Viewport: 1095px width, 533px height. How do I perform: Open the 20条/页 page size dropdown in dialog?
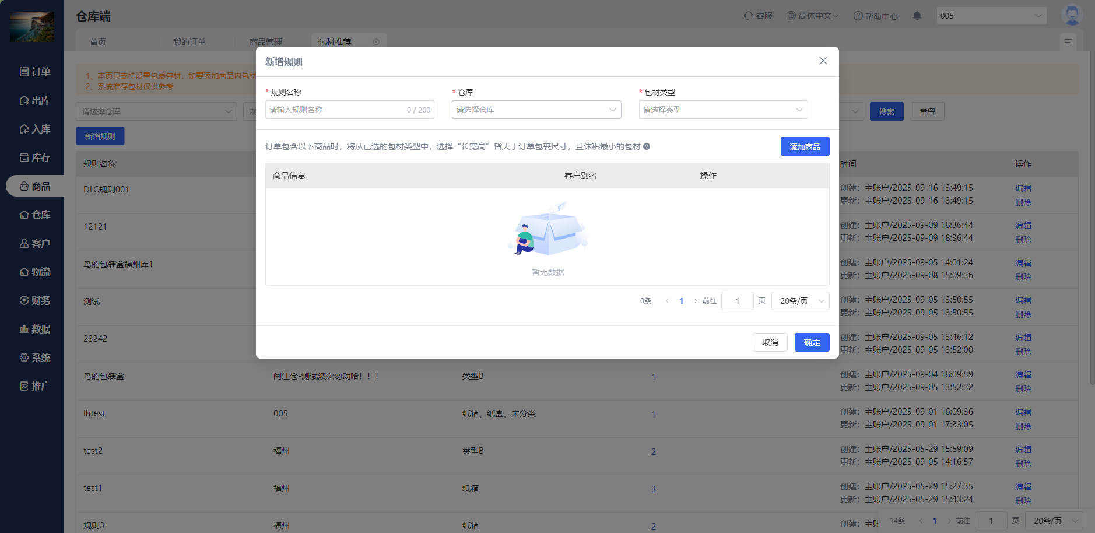(x=799, y=301)
